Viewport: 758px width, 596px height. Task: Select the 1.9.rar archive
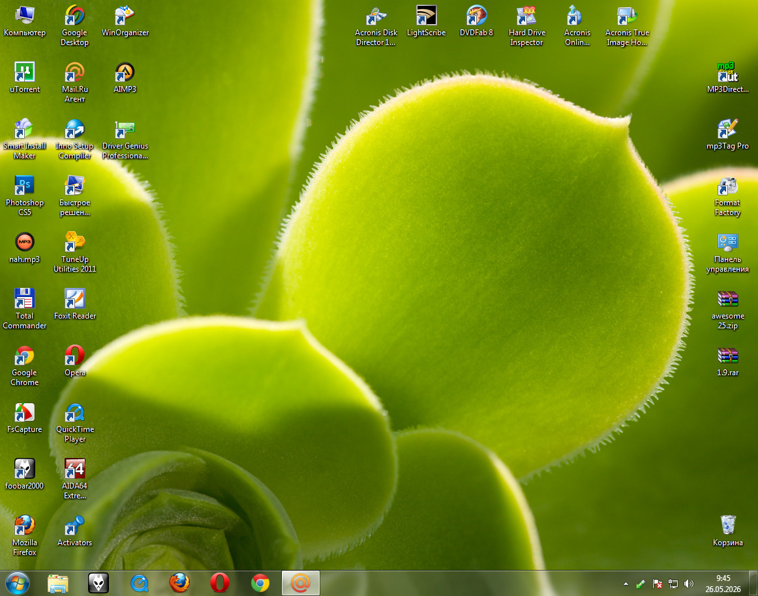[x=727, y=362]
